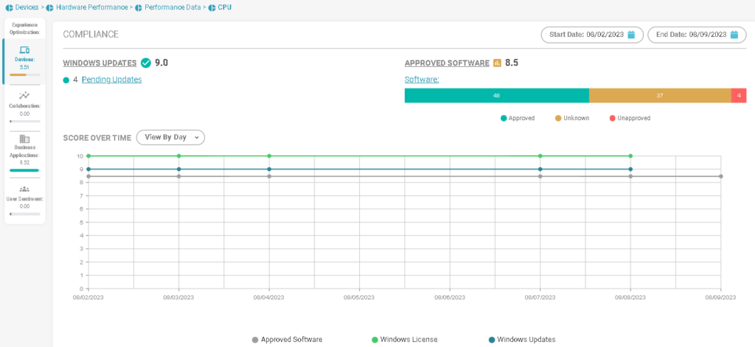Expand the View By Day dropdown

pyautogui.click(x=170, y=137)
